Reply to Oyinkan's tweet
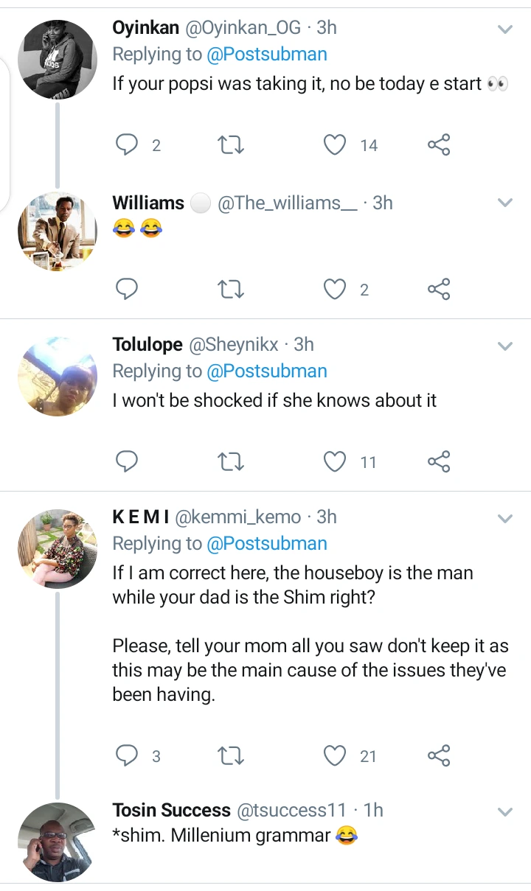This screenshot has height=891, width=531. (x=128, y=145)
